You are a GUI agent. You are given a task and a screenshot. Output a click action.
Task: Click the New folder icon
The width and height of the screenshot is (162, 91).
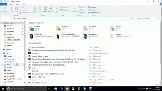coord(57,10)
